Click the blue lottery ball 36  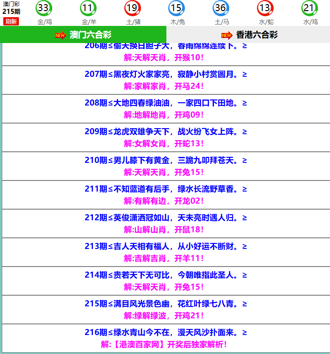220,8
